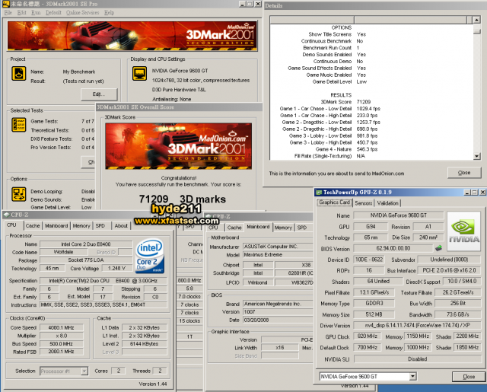487x392 pixels.
Task: Switch to Memory tab in the right CPU-Z window
Action: coord(283,228)
